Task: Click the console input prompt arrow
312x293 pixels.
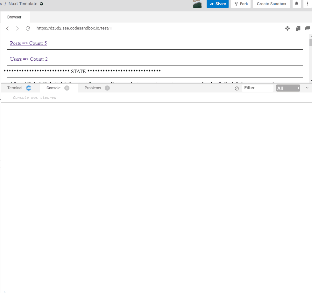Action: (x=4, y=292)
